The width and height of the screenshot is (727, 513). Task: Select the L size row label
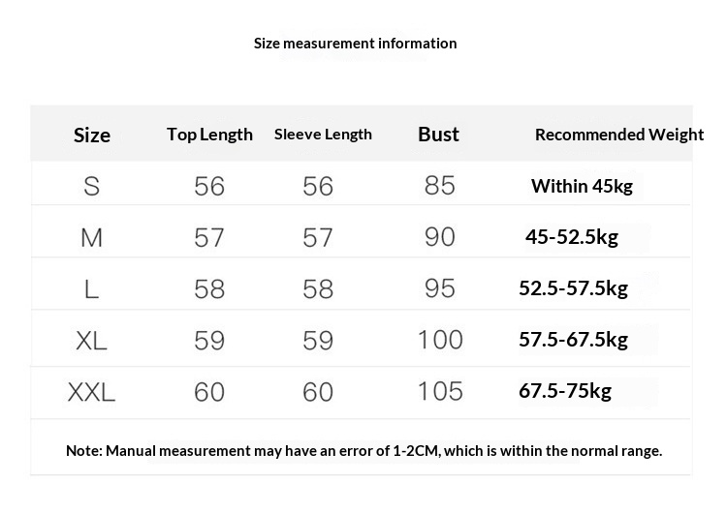(x=92, y=288)
